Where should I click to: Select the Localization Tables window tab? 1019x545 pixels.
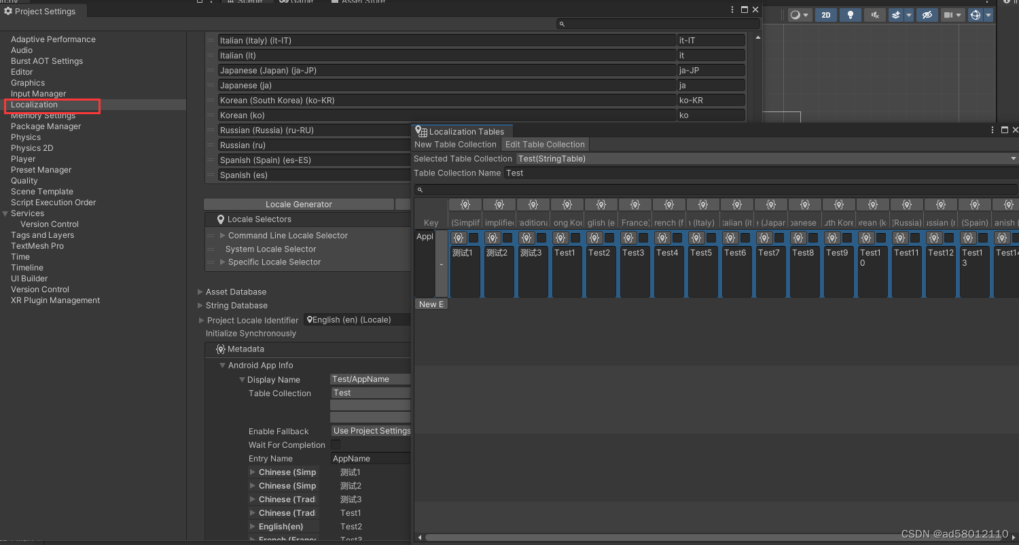[462, 131]
